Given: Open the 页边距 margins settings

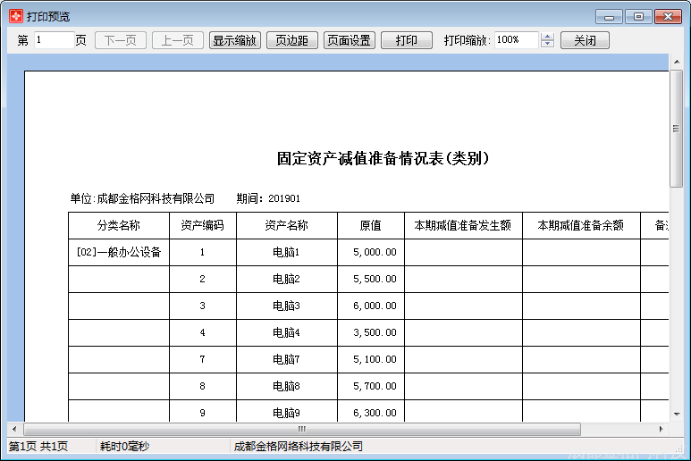Looking at the screenshot, I should (x=291, y=40).
